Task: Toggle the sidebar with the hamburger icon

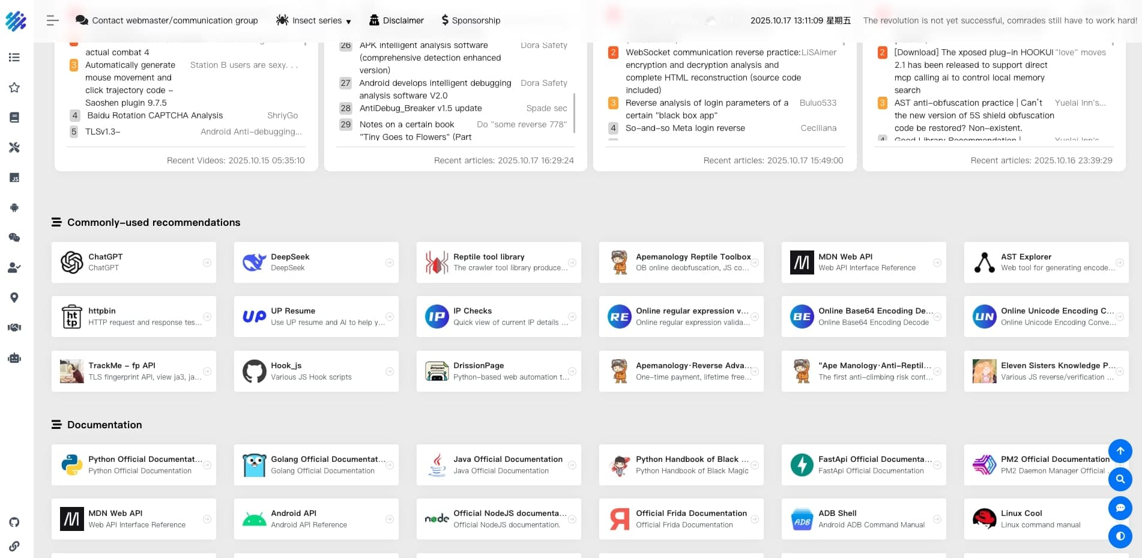Action: [x=53, y=20]
